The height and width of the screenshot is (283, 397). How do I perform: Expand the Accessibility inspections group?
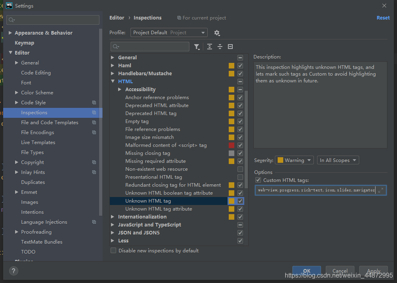click(x=119, y=89)
